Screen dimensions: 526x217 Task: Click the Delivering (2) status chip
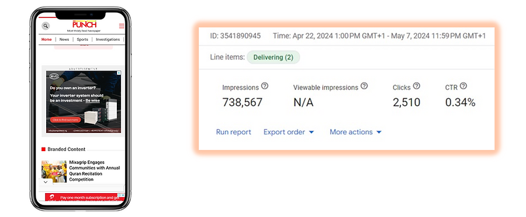pyautogui.click(x=274, y=57)
